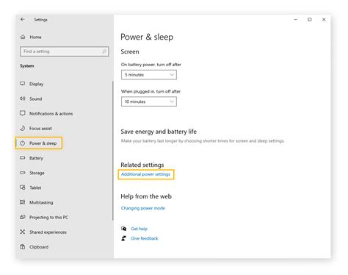Click the Home house icon
Screen dimensions: 348x275
tap(23, 37)
